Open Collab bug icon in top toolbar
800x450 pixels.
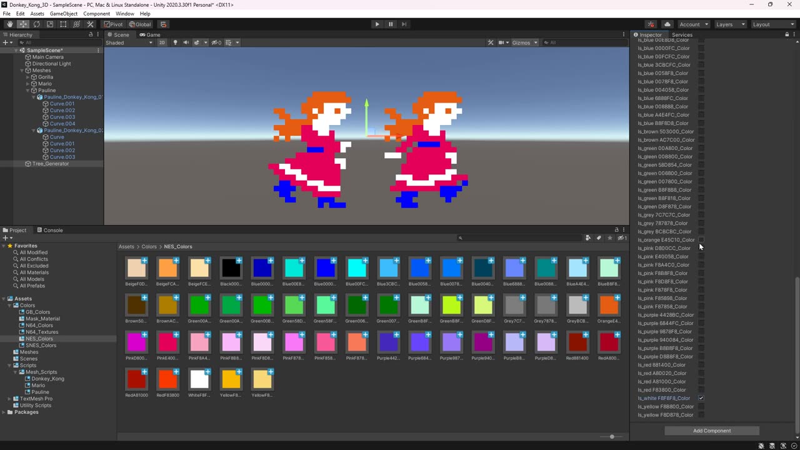[x=651, y=24]
